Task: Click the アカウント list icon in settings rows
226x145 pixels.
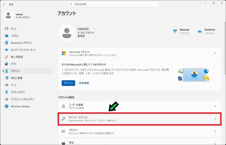Action: pyautogui.click(x=63, y=132)
